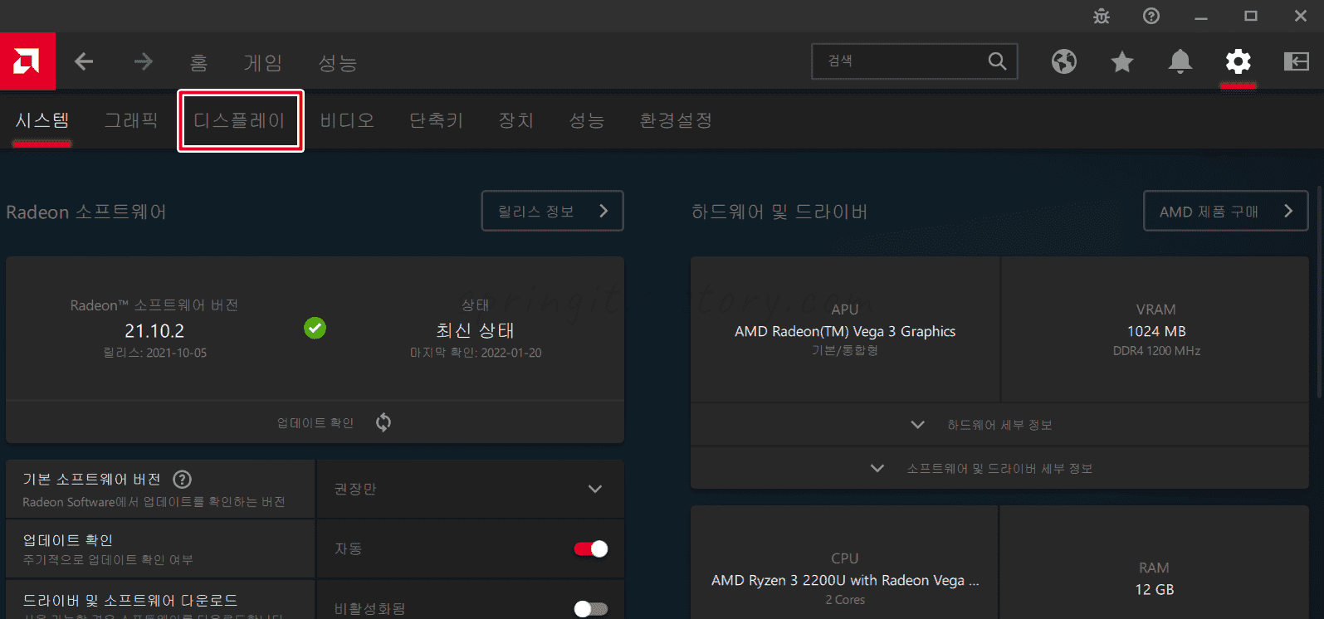The image size is (1324, 619).
Task: Open 릴리스 정보 button
Action: pos(553,212)
